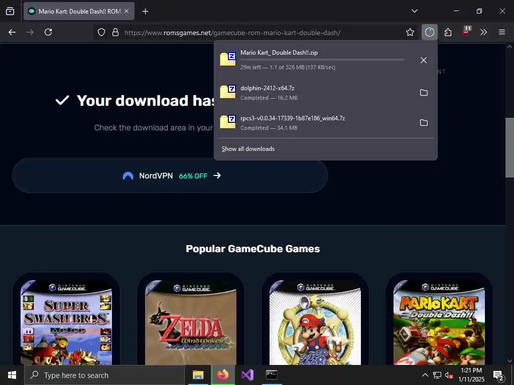The height and width of the screenshot is (385, 514).
Task: Go back to the previous page
Action: 12,32
